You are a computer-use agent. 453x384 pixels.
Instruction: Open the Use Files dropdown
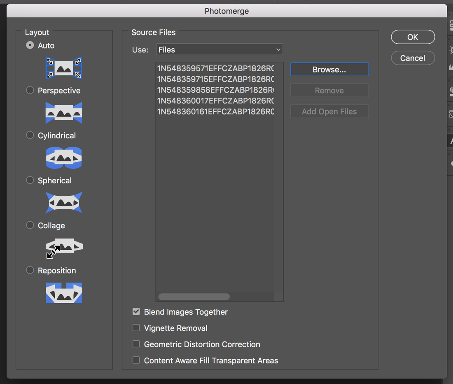click(219, 50)
